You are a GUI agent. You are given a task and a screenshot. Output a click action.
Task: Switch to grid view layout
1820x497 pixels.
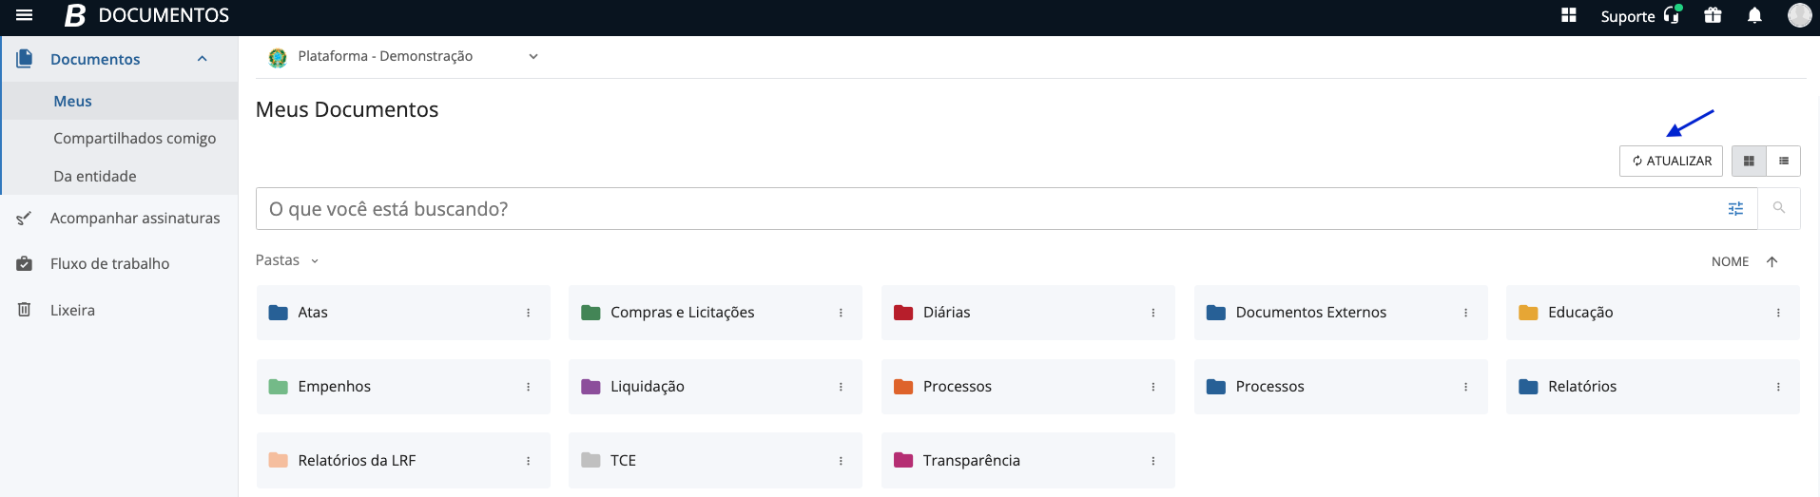tap(1749, 162)
